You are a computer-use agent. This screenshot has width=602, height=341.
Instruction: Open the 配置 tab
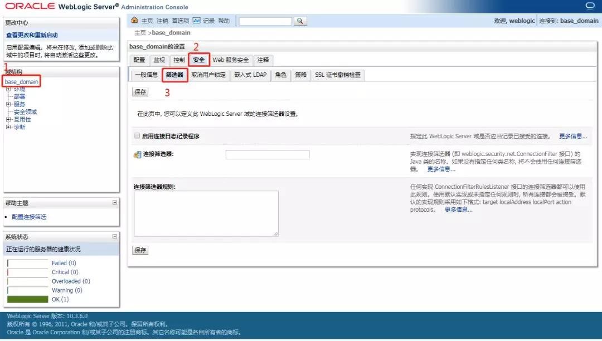(x=139, y=60)
